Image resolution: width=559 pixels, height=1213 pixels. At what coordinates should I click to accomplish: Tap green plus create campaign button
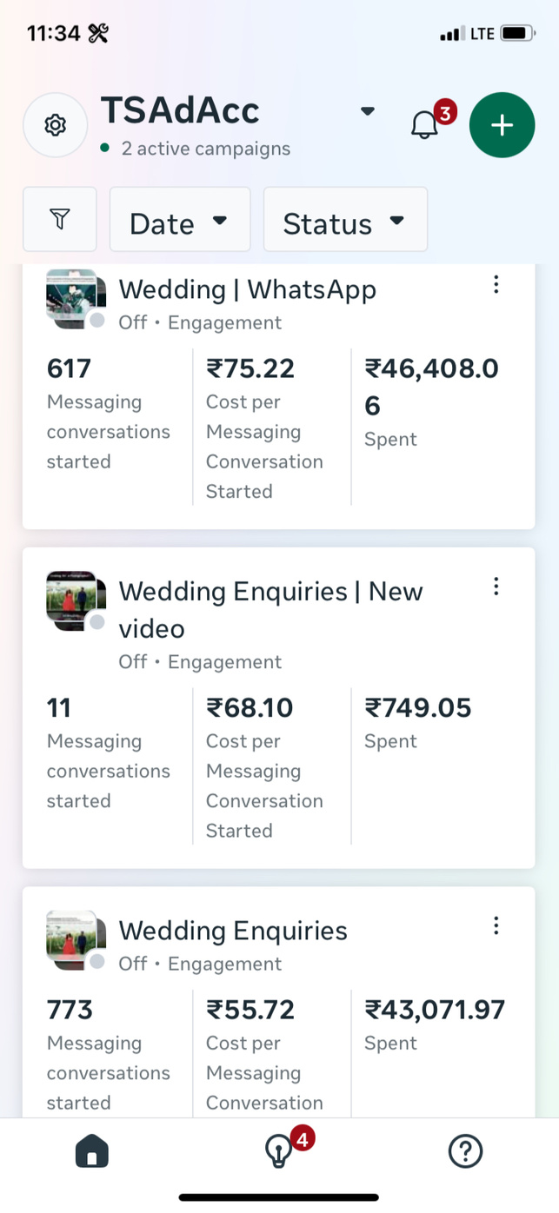(x=502, y=125)
